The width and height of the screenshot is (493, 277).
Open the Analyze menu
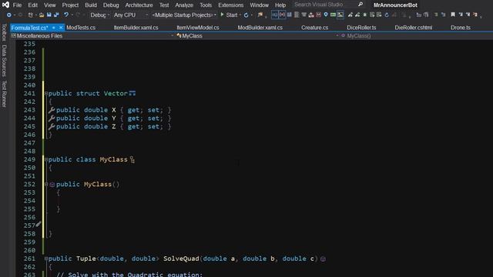pos(184,5)
